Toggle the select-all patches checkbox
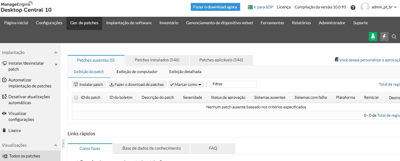This screenshot has height=161, width=400. (76, 98)
